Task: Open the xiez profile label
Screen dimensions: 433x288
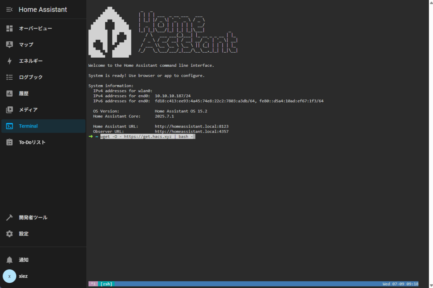Action: (x=23, y=276)
